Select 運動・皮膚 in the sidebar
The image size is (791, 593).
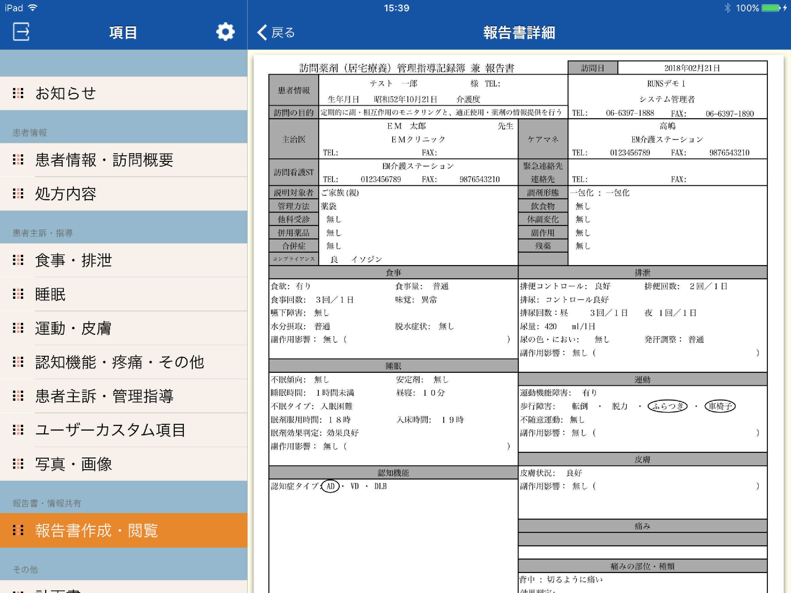pyautogui.click(x=73, y=328)
